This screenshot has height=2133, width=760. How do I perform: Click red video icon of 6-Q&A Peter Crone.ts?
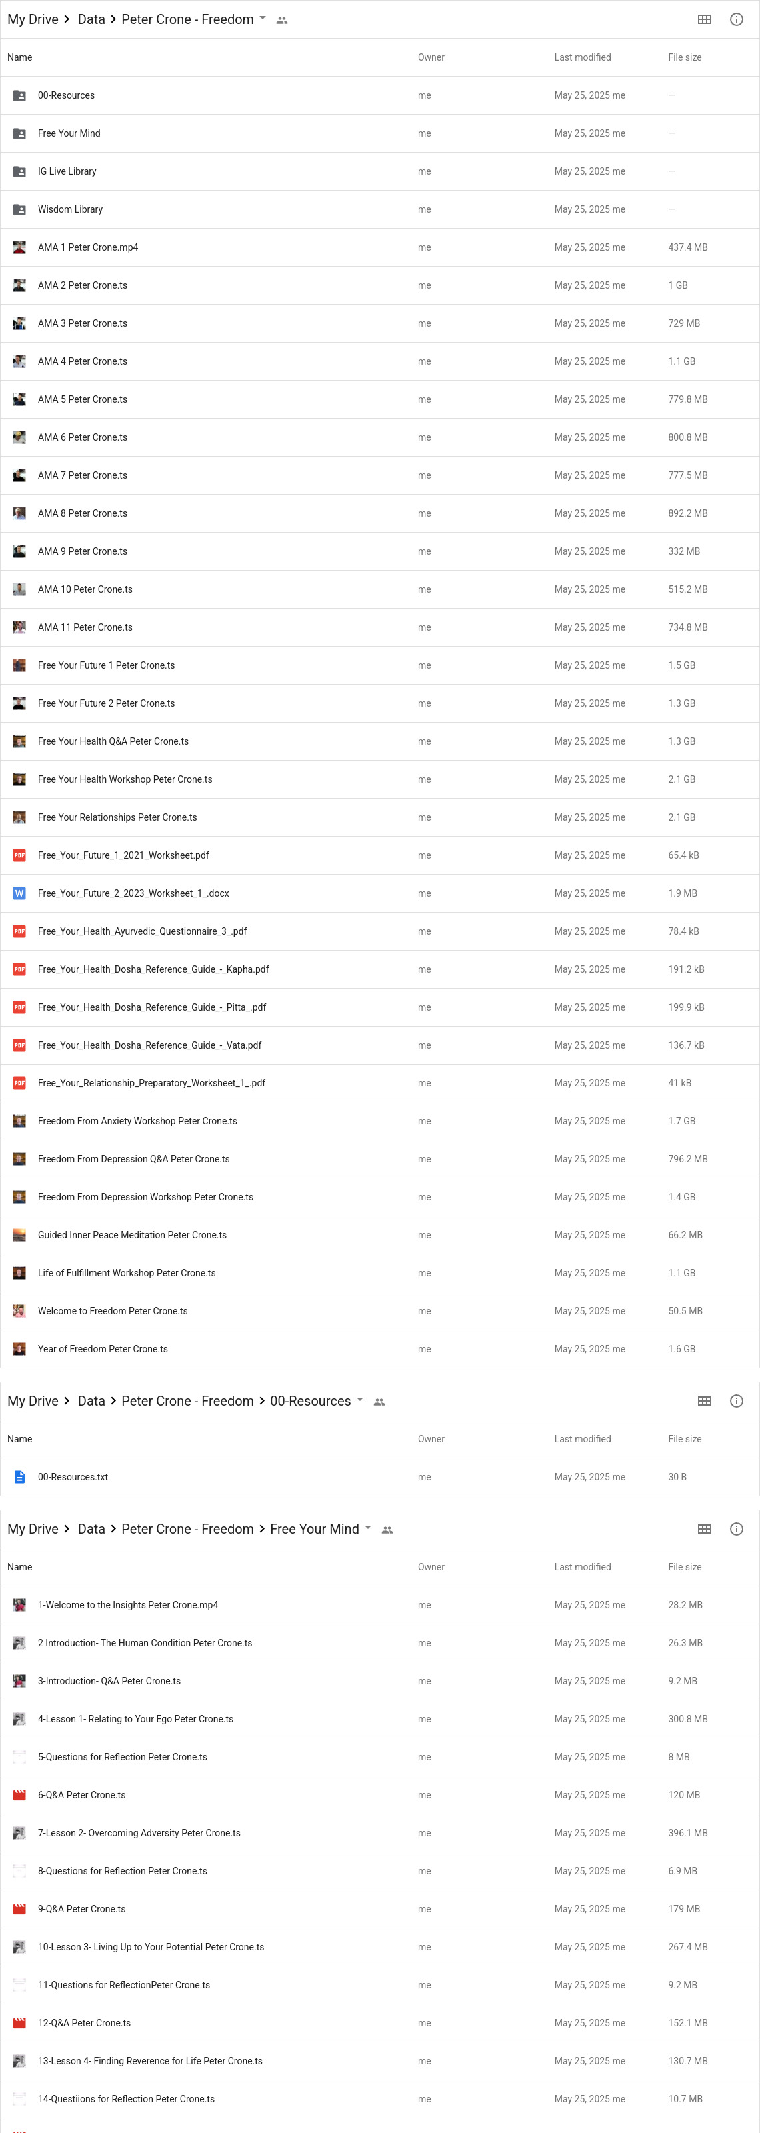point(19,1795)
